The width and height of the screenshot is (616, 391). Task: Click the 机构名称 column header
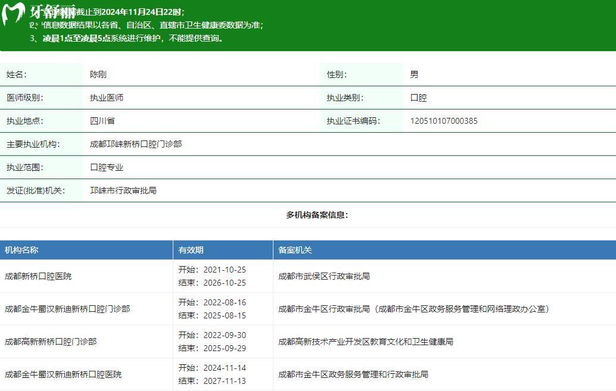pyautogui.click(x=21, y=250)
